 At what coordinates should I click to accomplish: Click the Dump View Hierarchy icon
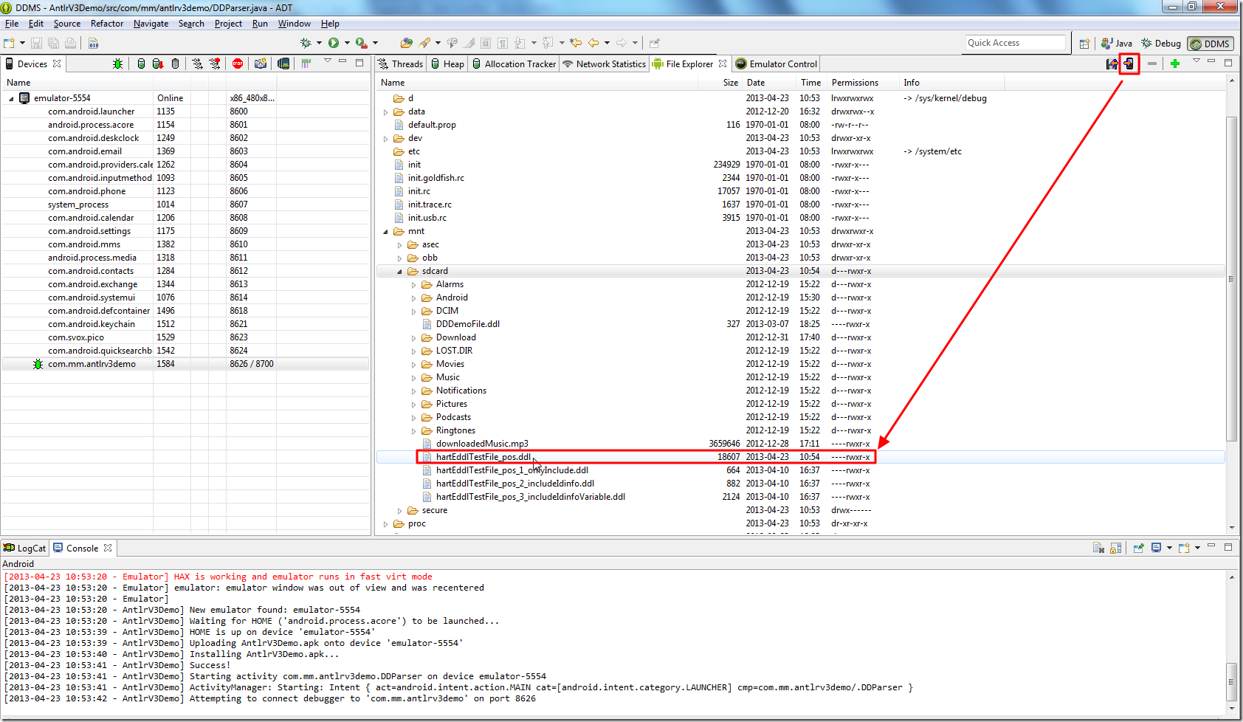[283, 64]
